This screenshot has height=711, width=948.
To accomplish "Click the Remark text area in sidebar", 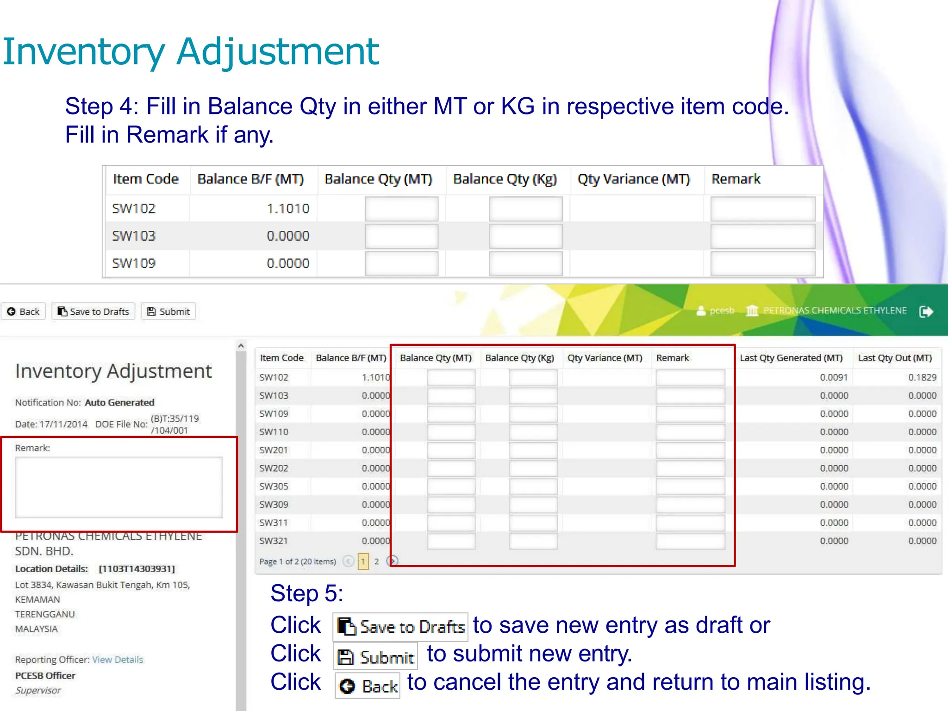I will coord(118,487).
